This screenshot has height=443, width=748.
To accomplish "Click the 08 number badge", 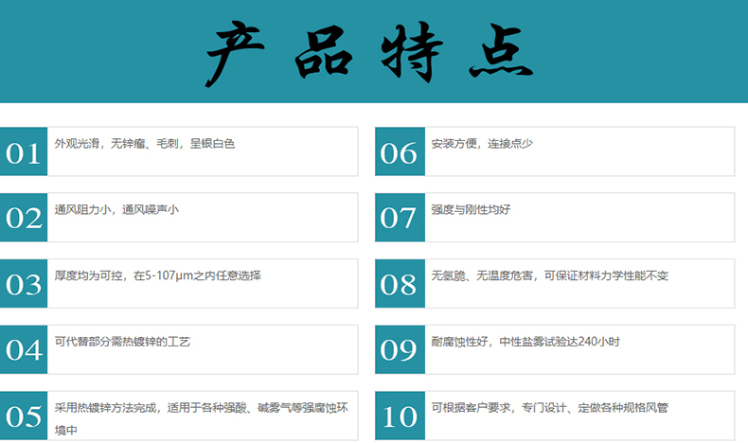I will point(400,283).
